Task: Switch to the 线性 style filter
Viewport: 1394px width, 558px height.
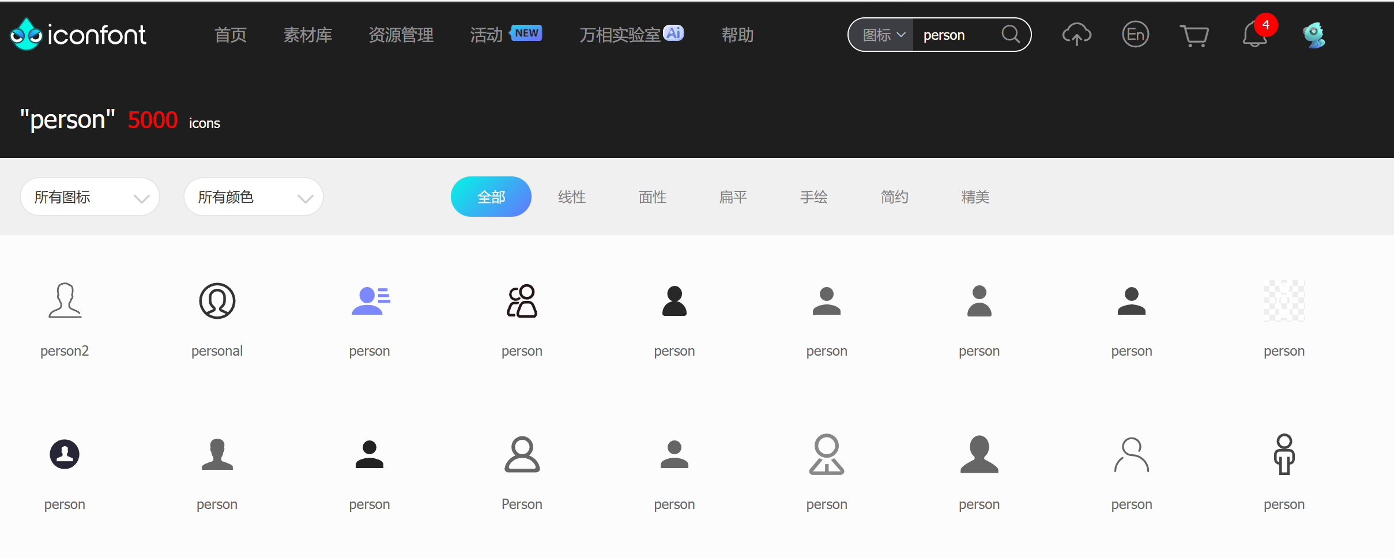Action: 571,197
